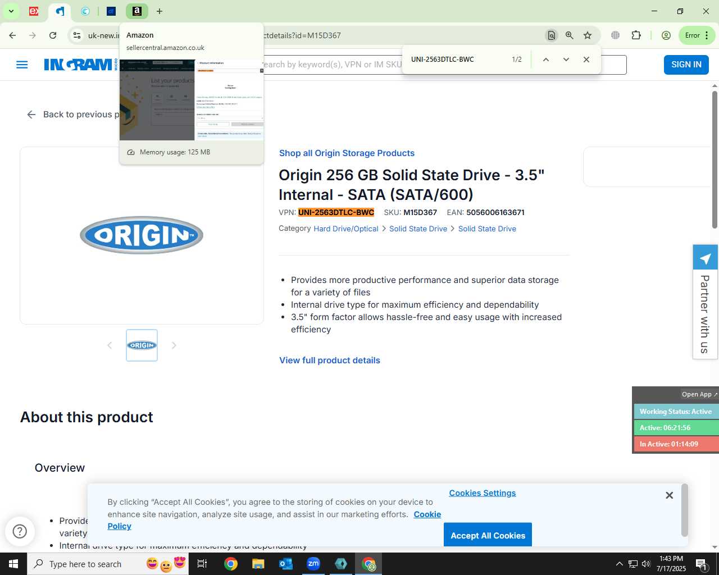Open the help question mark icon
The image size is (719, 575).
20,531
